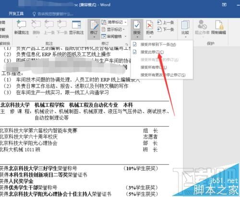
Task: Expand the 显示标记 (Show Markup) dropdown
Action: (113, 29)
